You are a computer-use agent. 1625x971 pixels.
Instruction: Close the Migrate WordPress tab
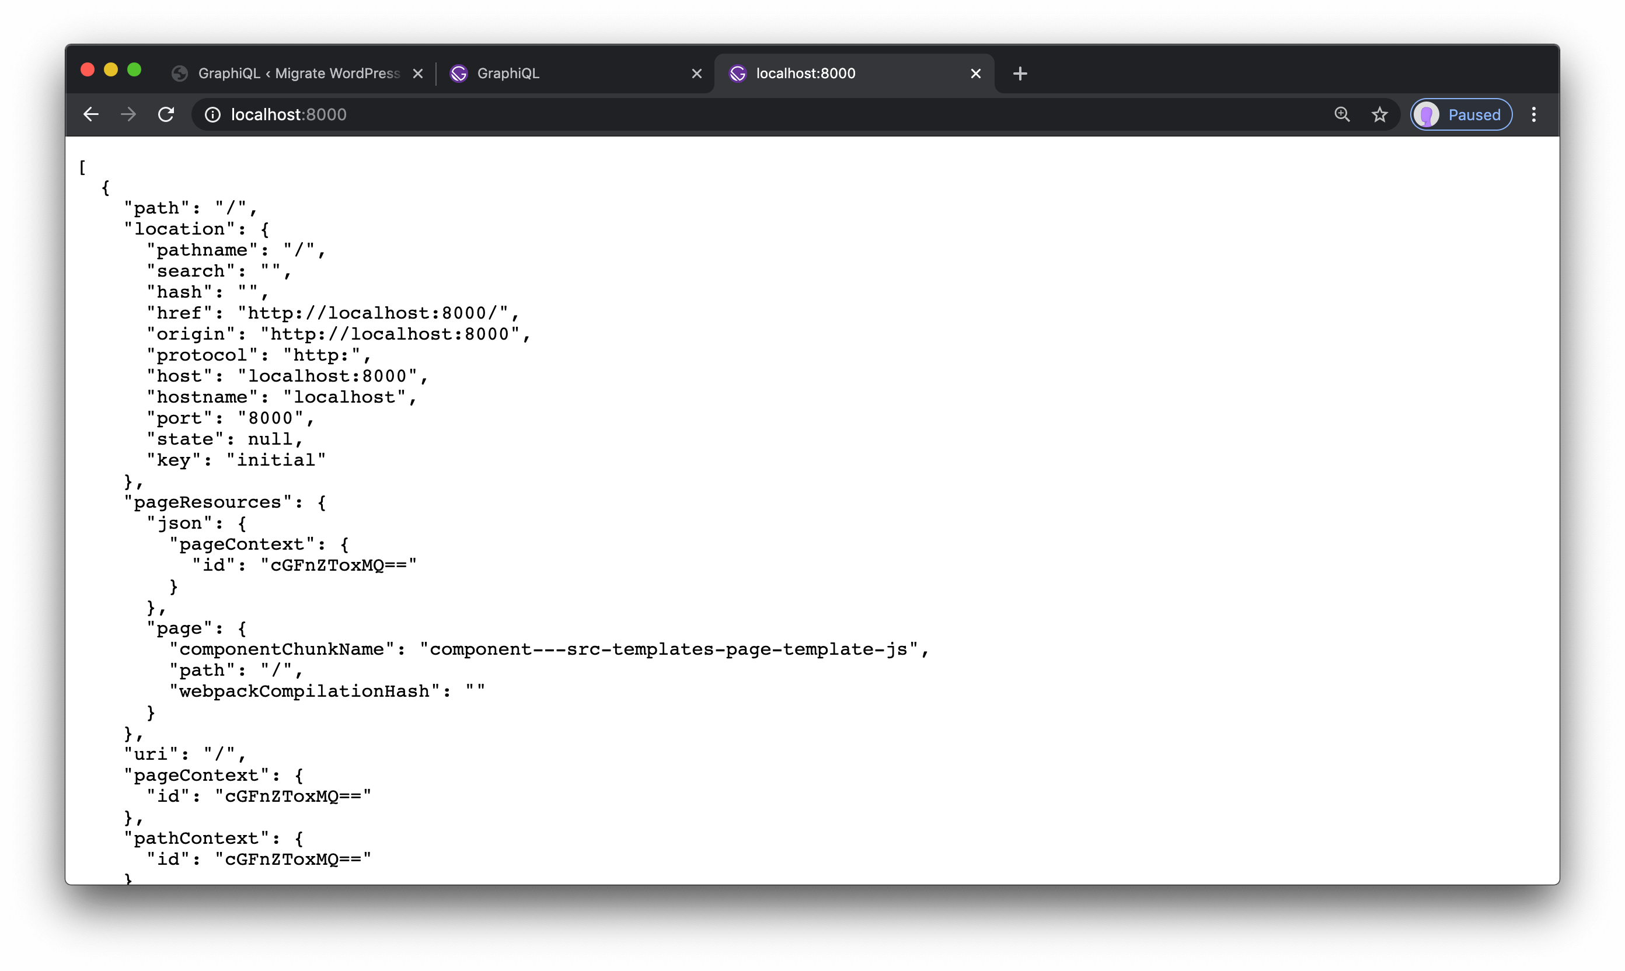418,74
